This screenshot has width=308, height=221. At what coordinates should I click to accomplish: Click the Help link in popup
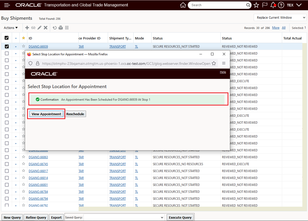(x=223, y=72)
